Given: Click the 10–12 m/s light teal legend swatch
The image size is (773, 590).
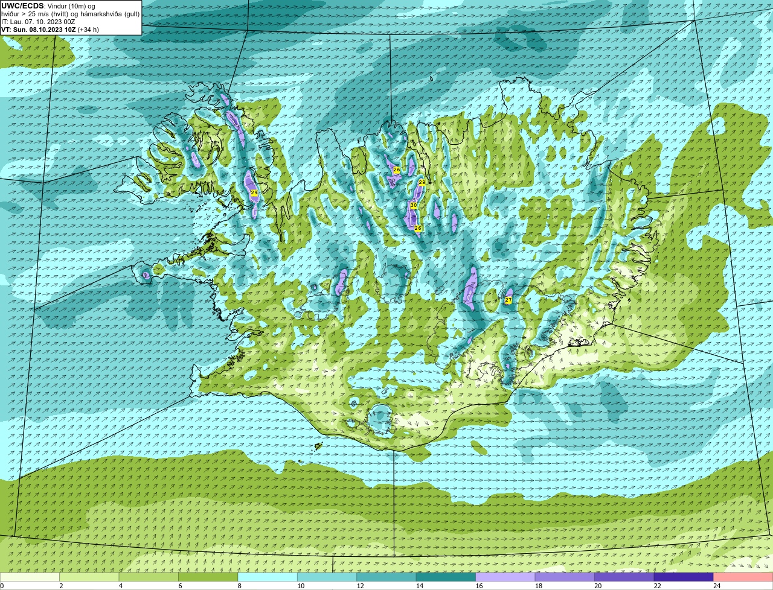Looking at the screenshot, I should tap(328, 577).
